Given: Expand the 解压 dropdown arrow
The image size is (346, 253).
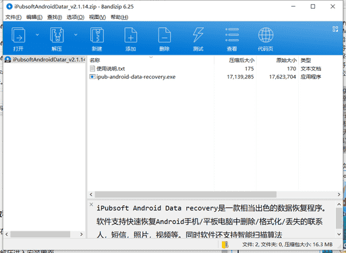Looking at the screenshot, I should tap(76, 34).
